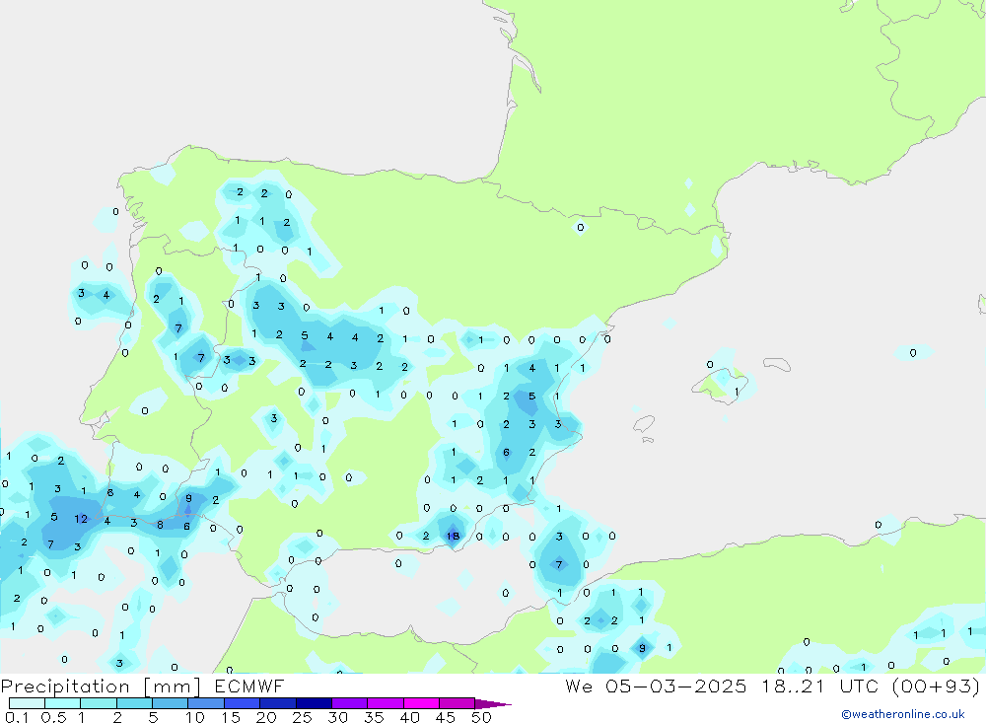Click the 20–25 mm dark blue legend swatch
986x723 pixels.
[277, 703]
